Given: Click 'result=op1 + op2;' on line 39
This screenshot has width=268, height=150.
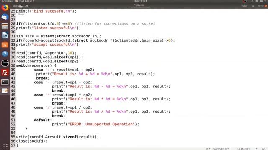Looking at the screenshot, I should [75, 70].
